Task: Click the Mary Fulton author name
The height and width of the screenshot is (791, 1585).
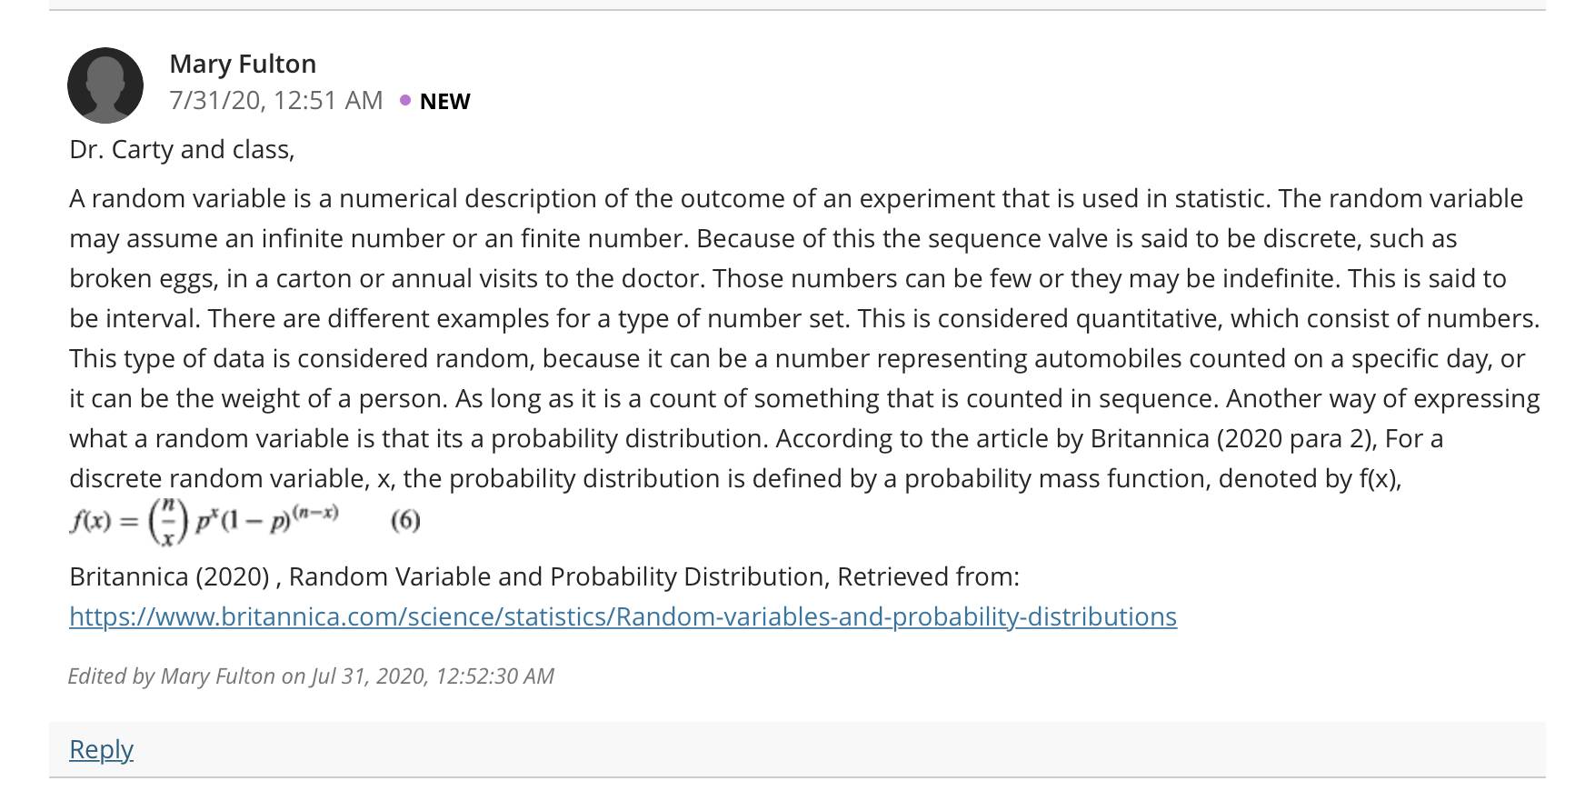Action: 243,64
